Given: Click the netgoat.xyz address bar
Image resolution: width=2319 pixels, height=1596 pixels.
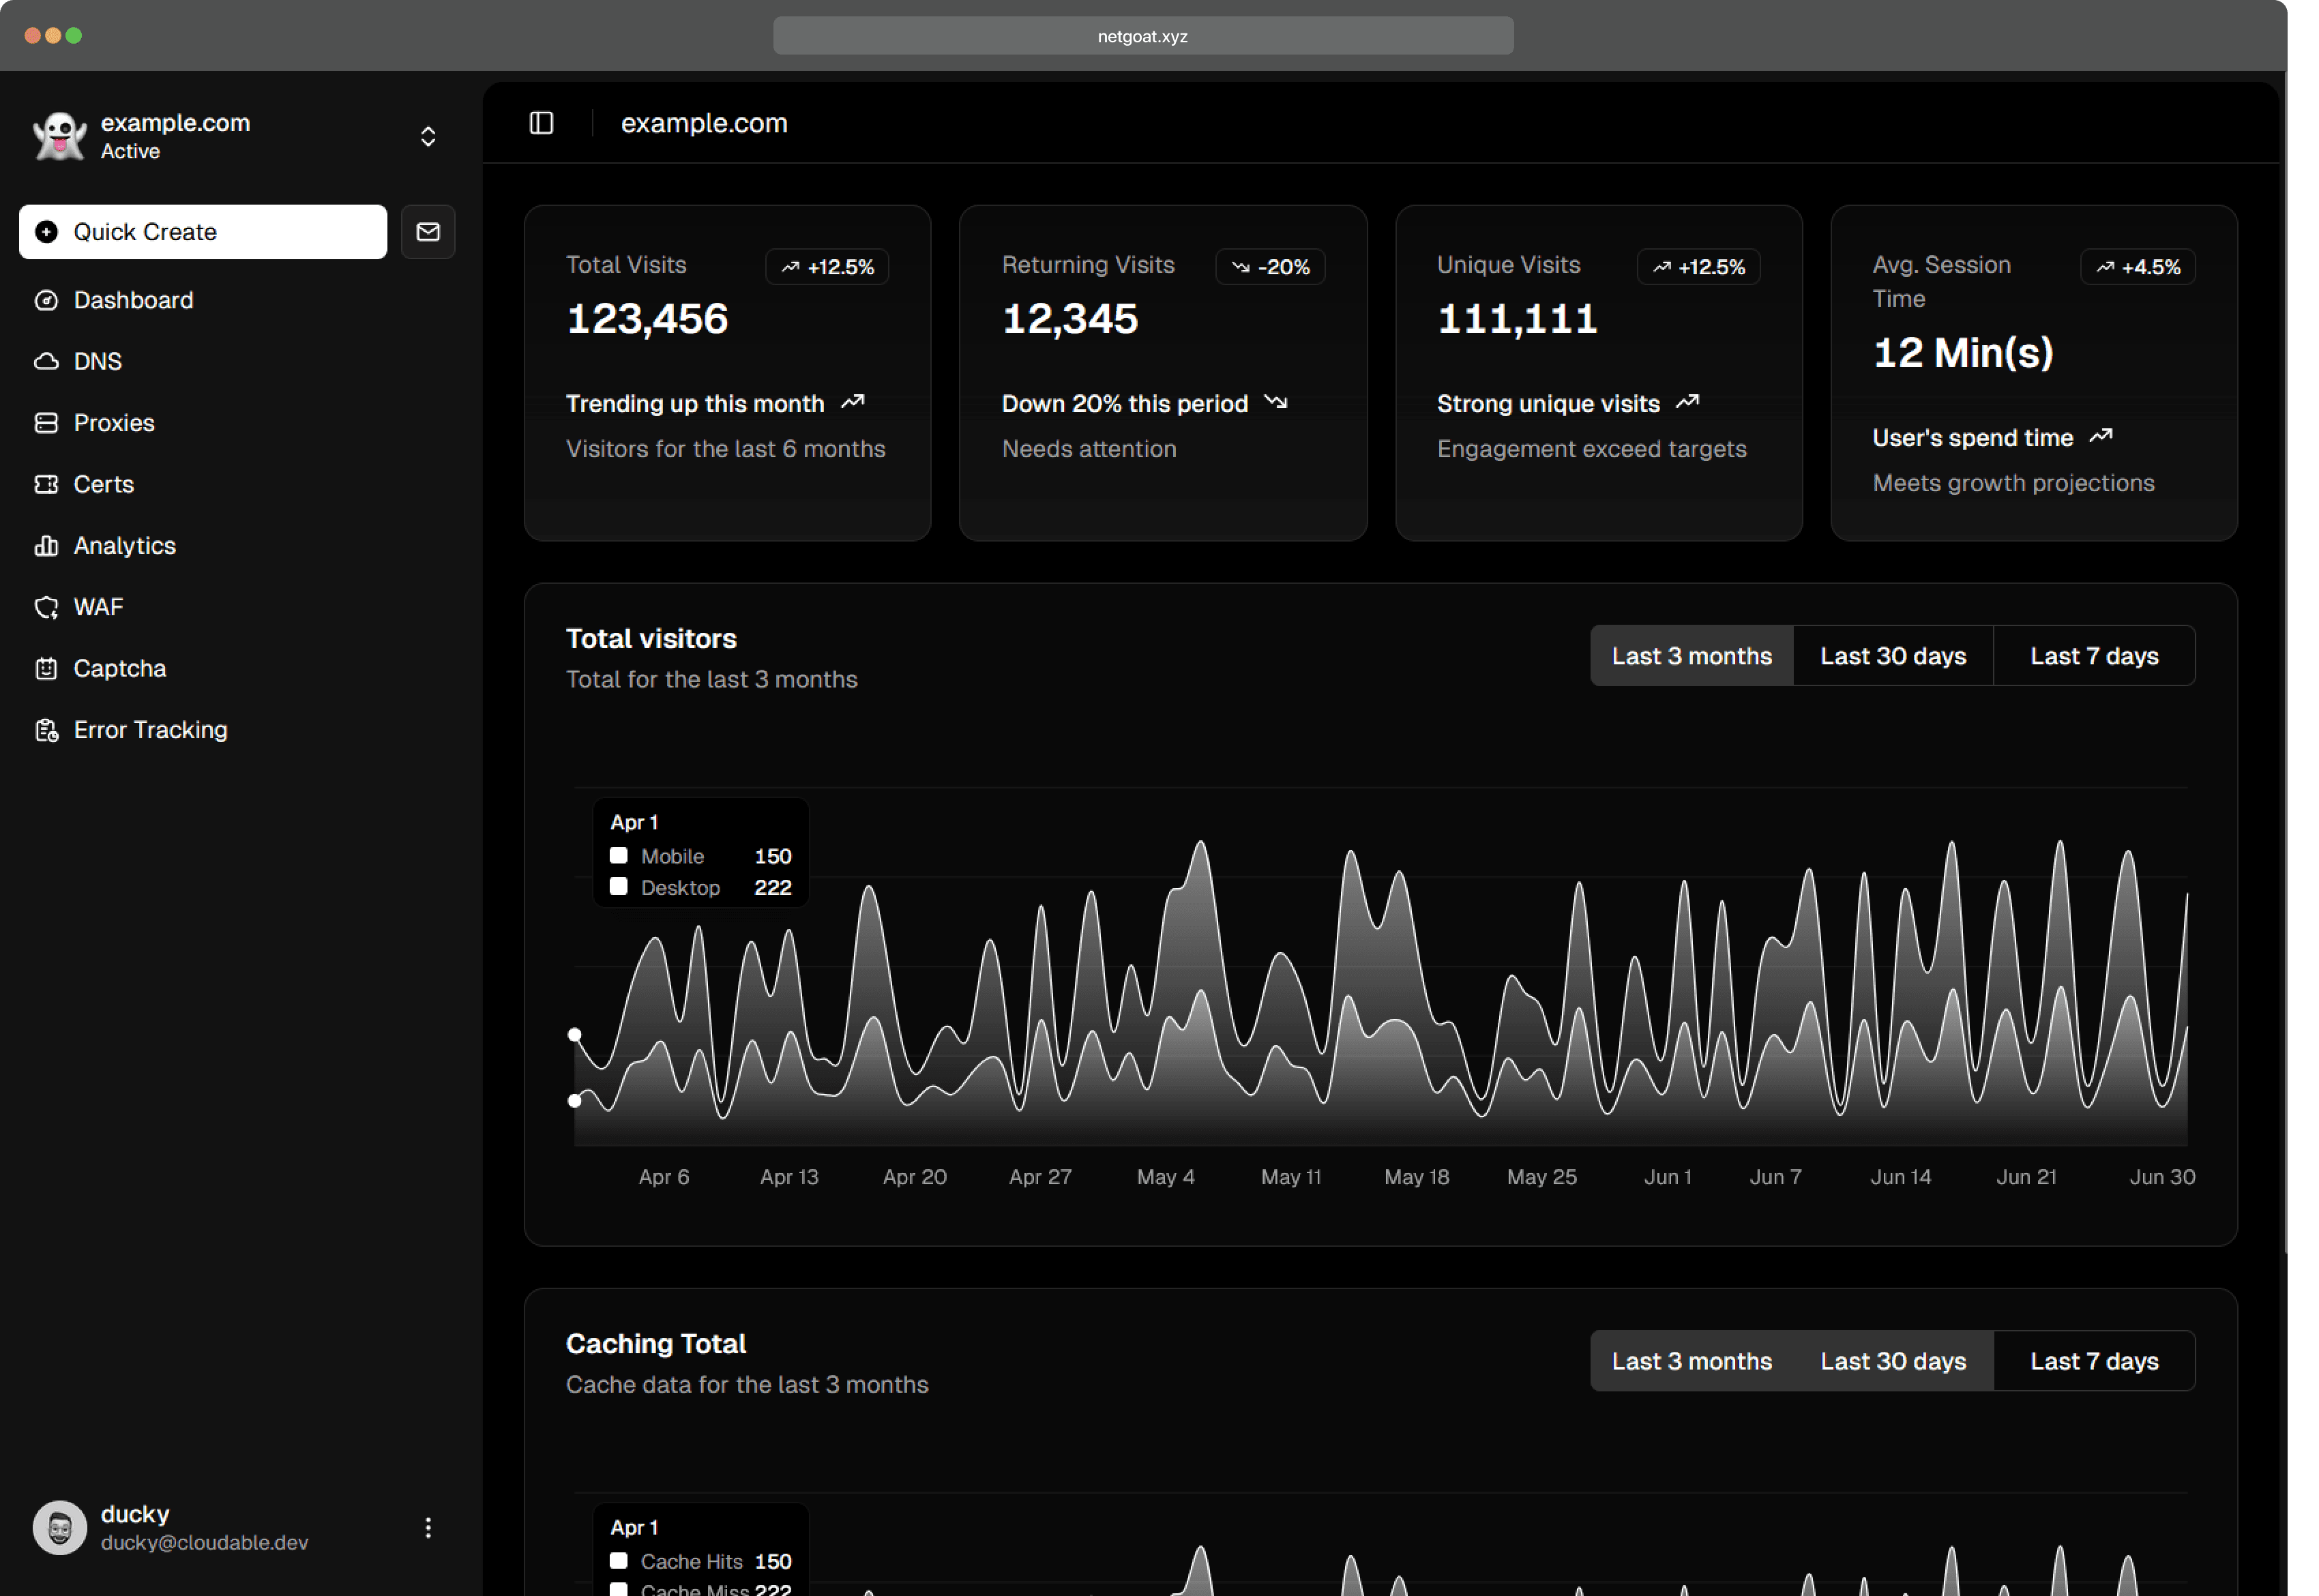Looking at the screenshot, I should click(1143, 36).
